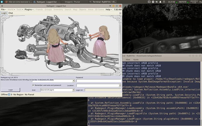
Task: Open the Abas menu in Terminal window
Action: tap(128, 59)
